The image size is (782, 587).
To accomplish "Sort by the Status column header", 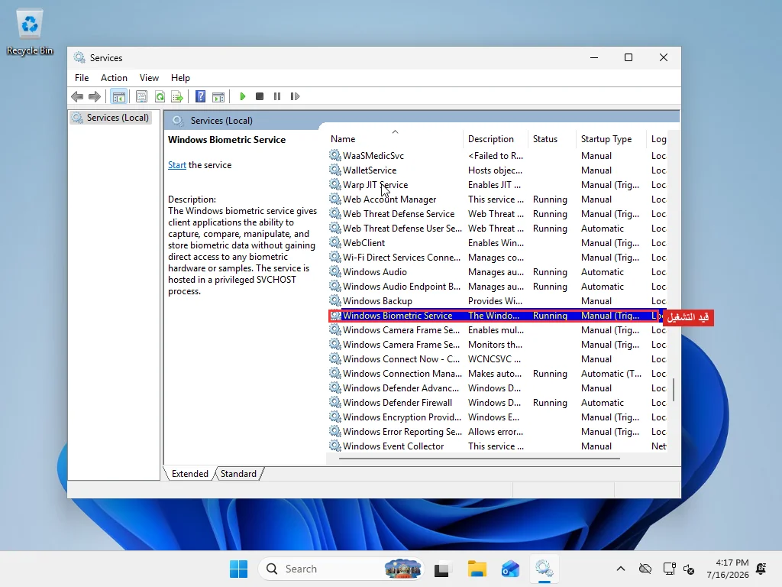I will coord(551,139).
